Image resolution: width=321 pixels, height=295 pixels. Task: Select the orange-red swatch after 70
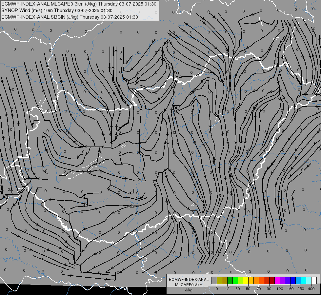[x=262, y=280]
